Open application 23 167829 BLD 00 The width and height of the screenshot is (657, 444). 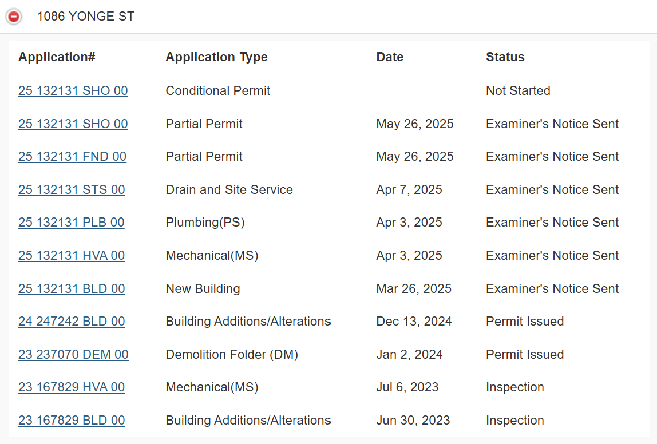point(72,421)
